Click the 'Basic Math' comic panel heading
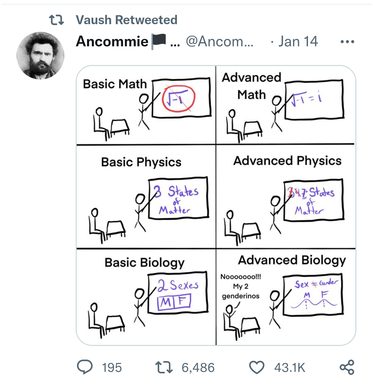The width and height of the screenshot is (373, 384). [115, 84]
